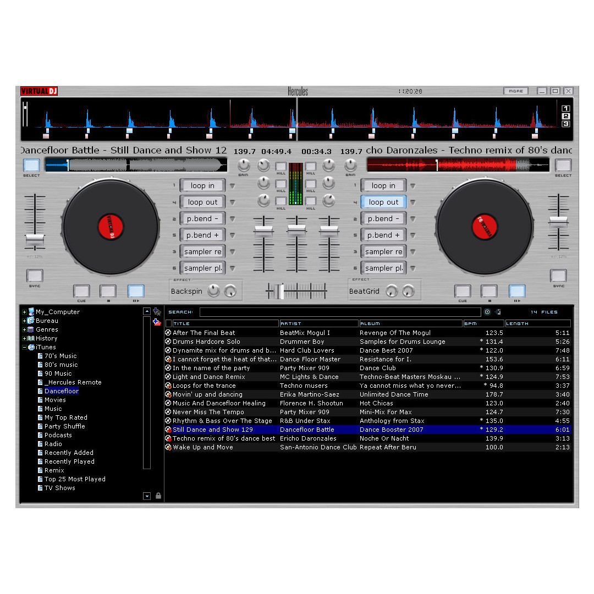594x594 pixels.
Task: Open the left deck loop out dropdown arrow
Action: click(233, 202)
